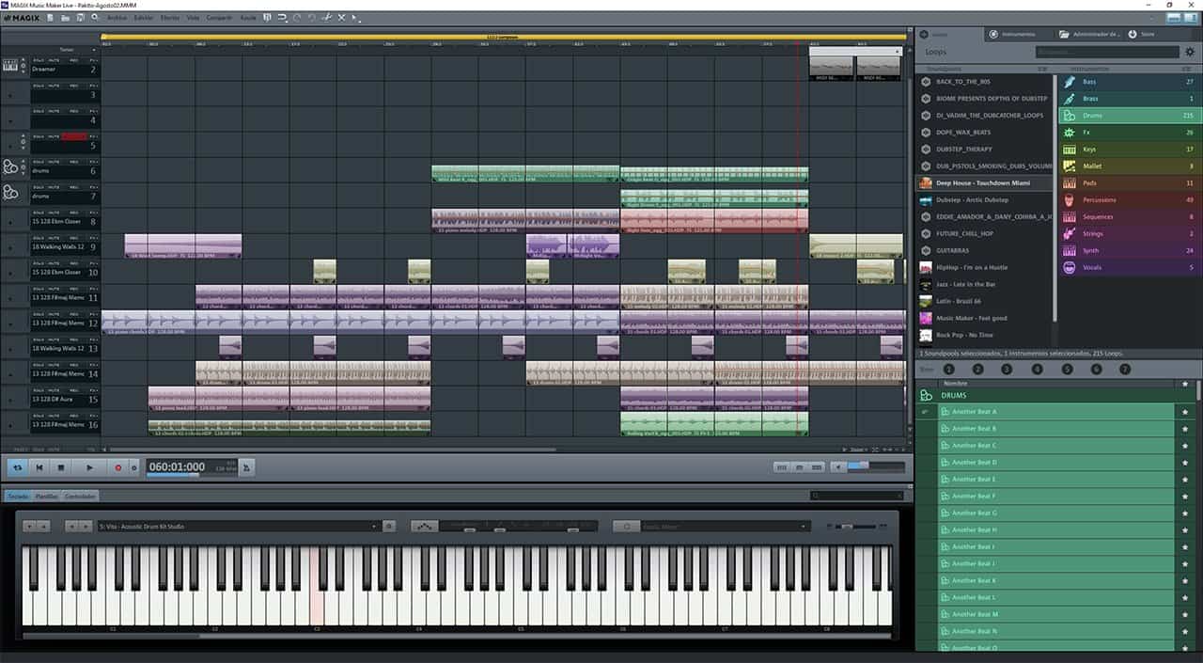Save the project with the disk icon
1203x663 pixels.
81,18
